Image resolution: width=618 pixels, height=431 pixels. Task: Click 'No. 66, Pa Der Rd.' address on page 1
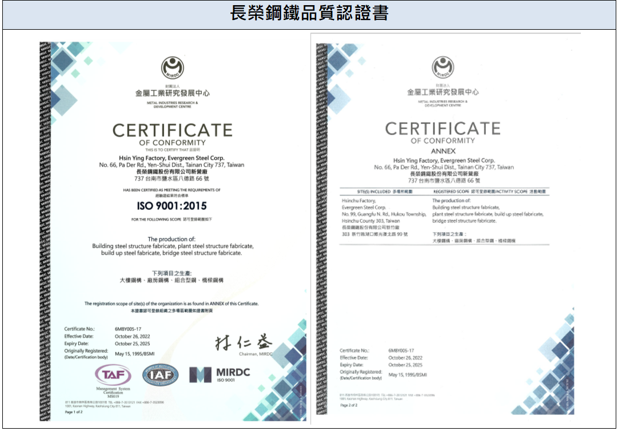coord(172,165)
